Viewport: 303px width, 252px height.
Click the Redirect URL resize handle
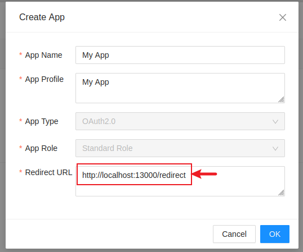(281, 193)
